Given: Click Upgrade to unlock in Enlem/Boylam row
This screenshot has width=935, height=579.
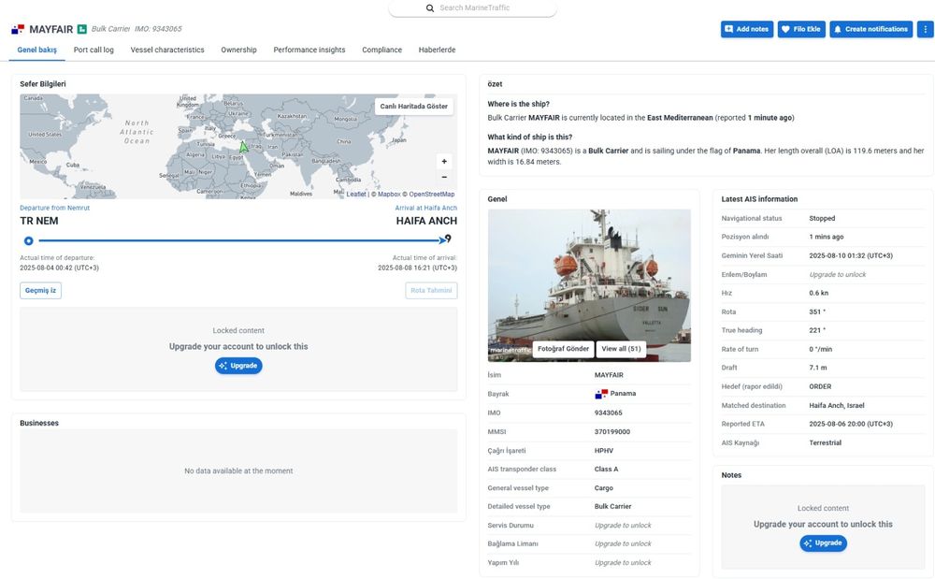Looking at the screenshot, I should coord(837,275).
